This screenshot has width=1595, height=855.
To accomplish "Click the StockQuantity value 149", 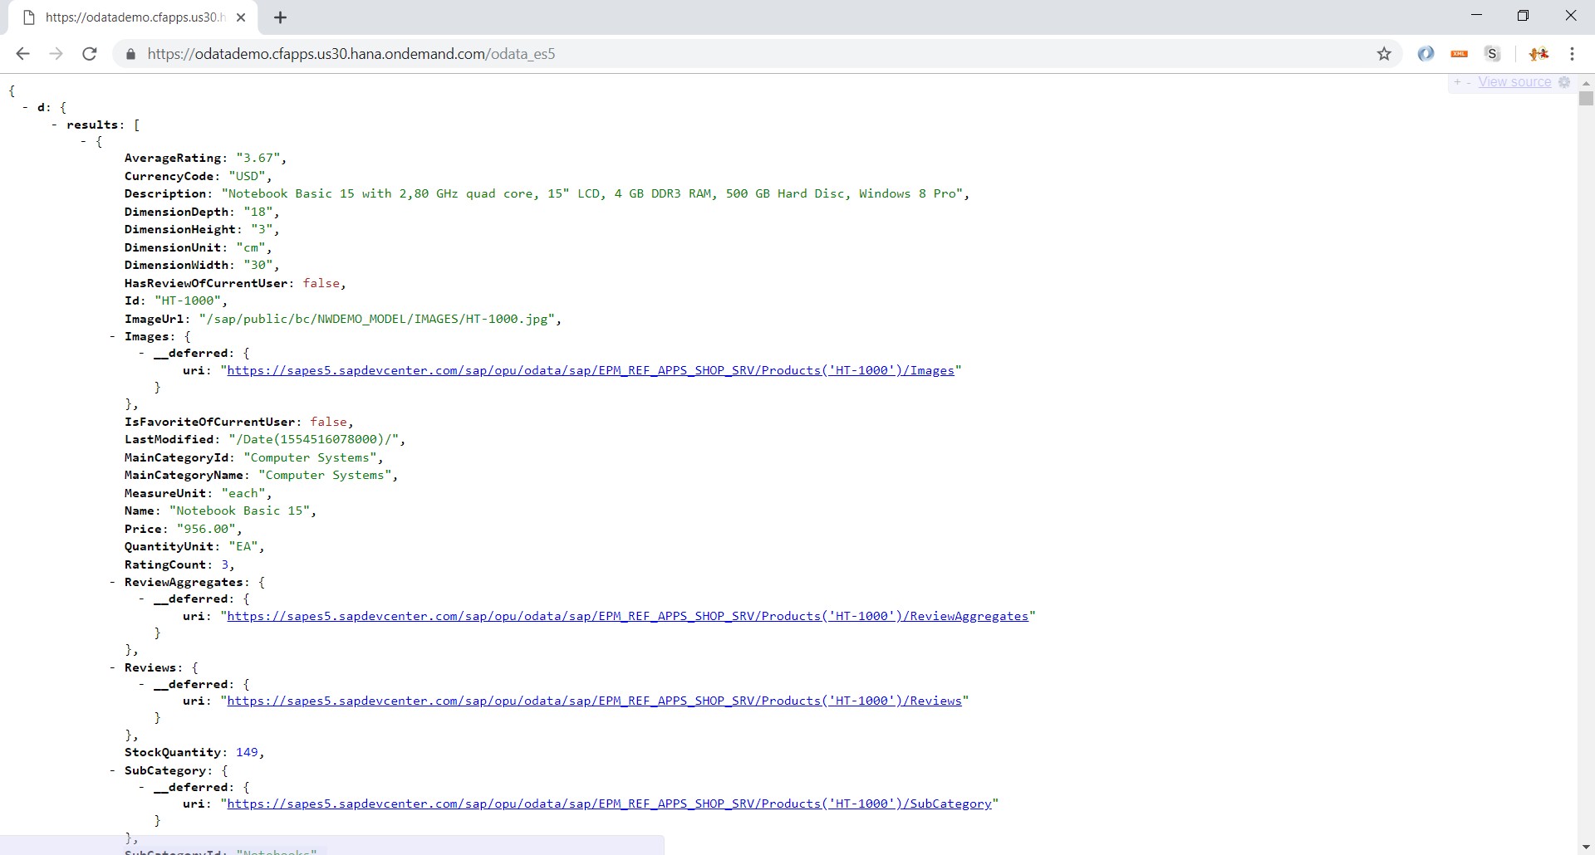I will click(x=247, y=752).
